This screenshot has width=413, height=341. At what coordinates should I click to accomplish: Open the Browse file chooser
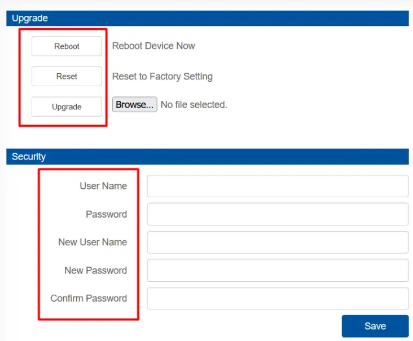[134, 105]
